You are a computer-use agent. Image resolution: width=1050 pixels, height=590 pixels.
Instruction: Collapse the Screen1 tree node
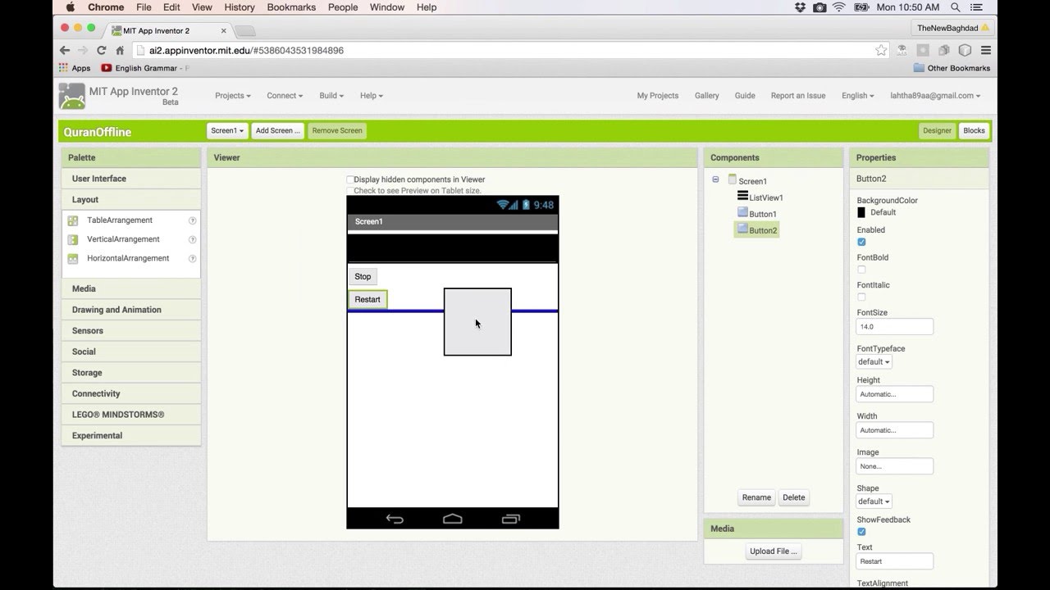(x=715, y=179)
